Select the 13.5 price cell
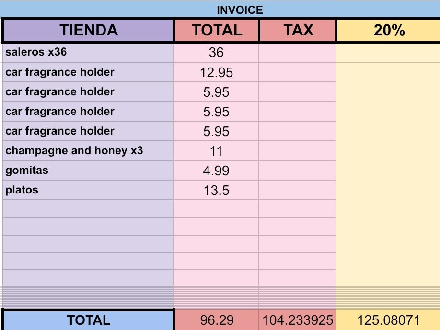The height and width of the screenshot is (330, 440). pyautogui.click(x=216, y=191)
